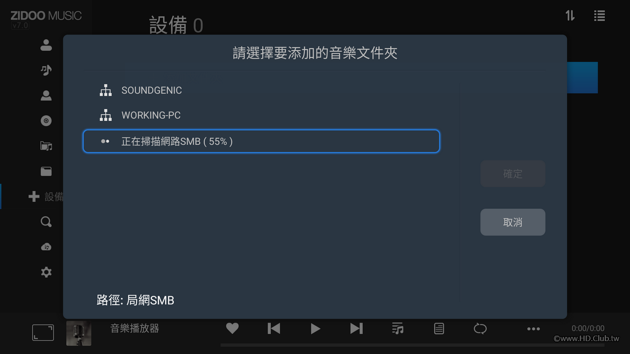Open the lyrics document icon
The height and width of the screenshot is (354, 630).
click(x=439, y=328)
